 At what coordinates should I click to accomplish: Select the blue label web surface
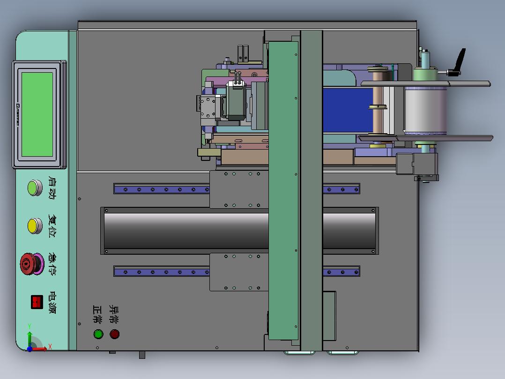click(348, 110)
